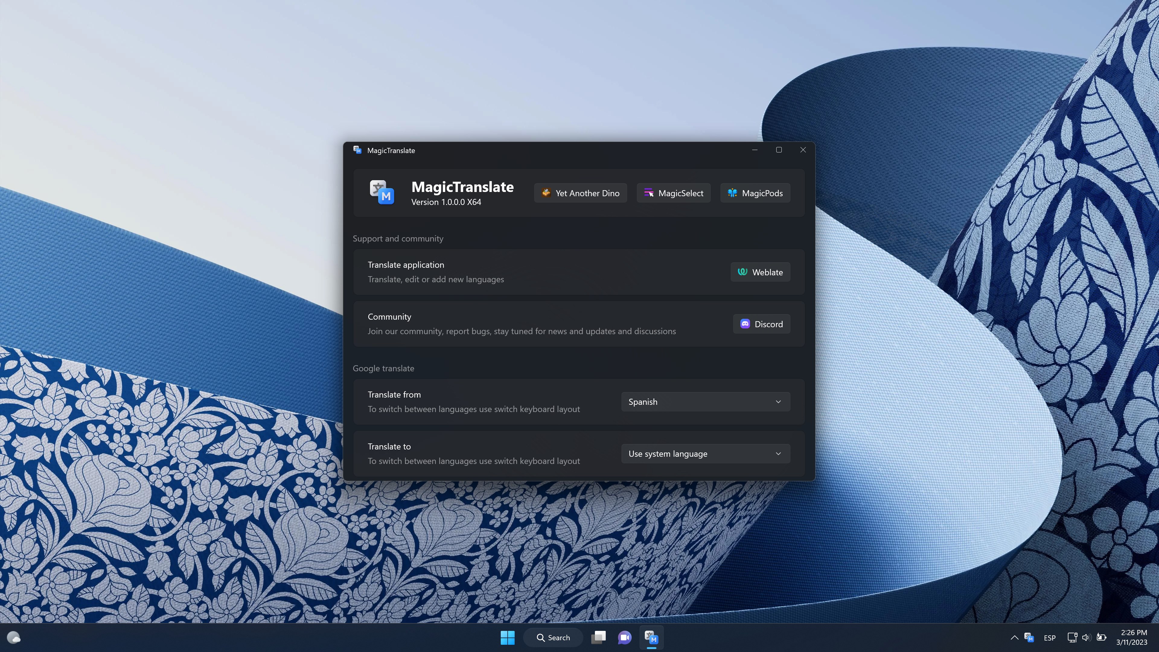The image size is (1159, 652).
Task: Open the clock and calendar flyout
Action: [1132, 638]
